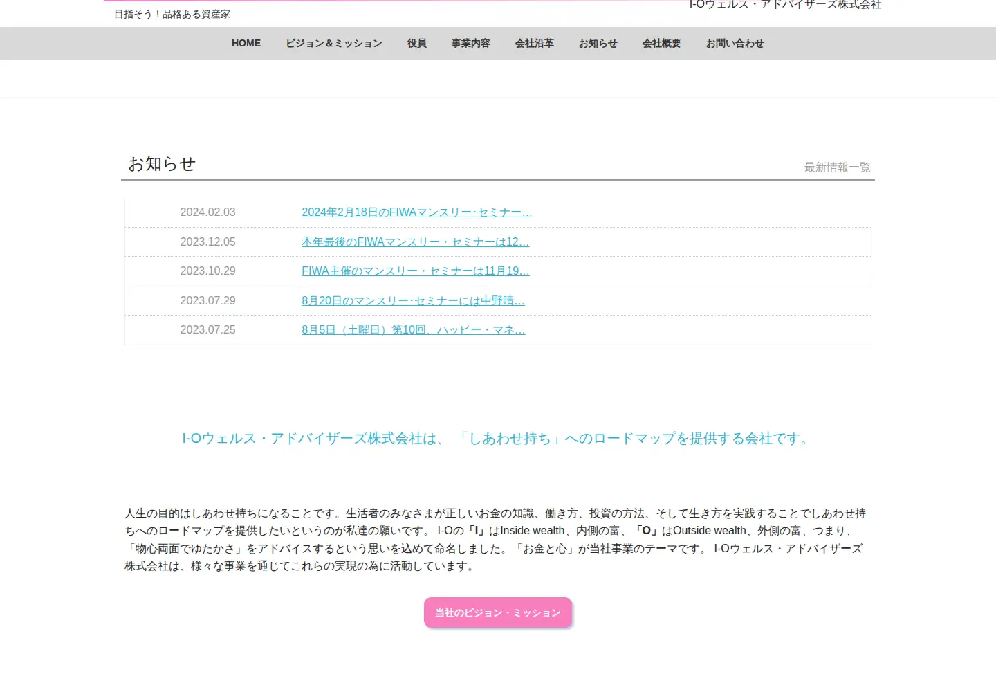Open the HOME menu item

246,43
